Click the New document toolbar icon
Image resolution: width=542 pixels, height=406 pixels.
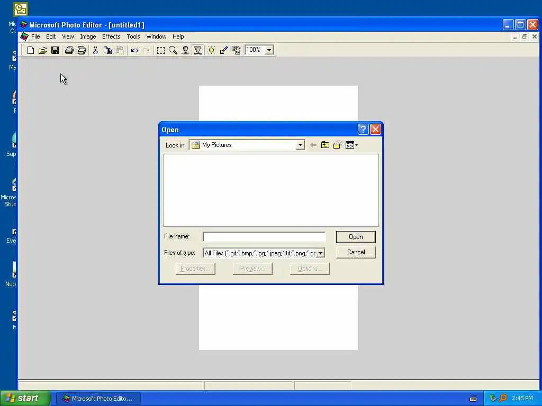(x=30, y=50)
